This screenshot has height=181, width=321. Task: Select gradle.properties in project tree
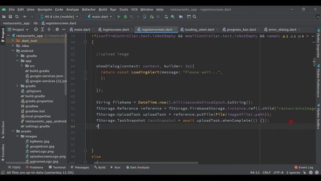click(37, 101)
